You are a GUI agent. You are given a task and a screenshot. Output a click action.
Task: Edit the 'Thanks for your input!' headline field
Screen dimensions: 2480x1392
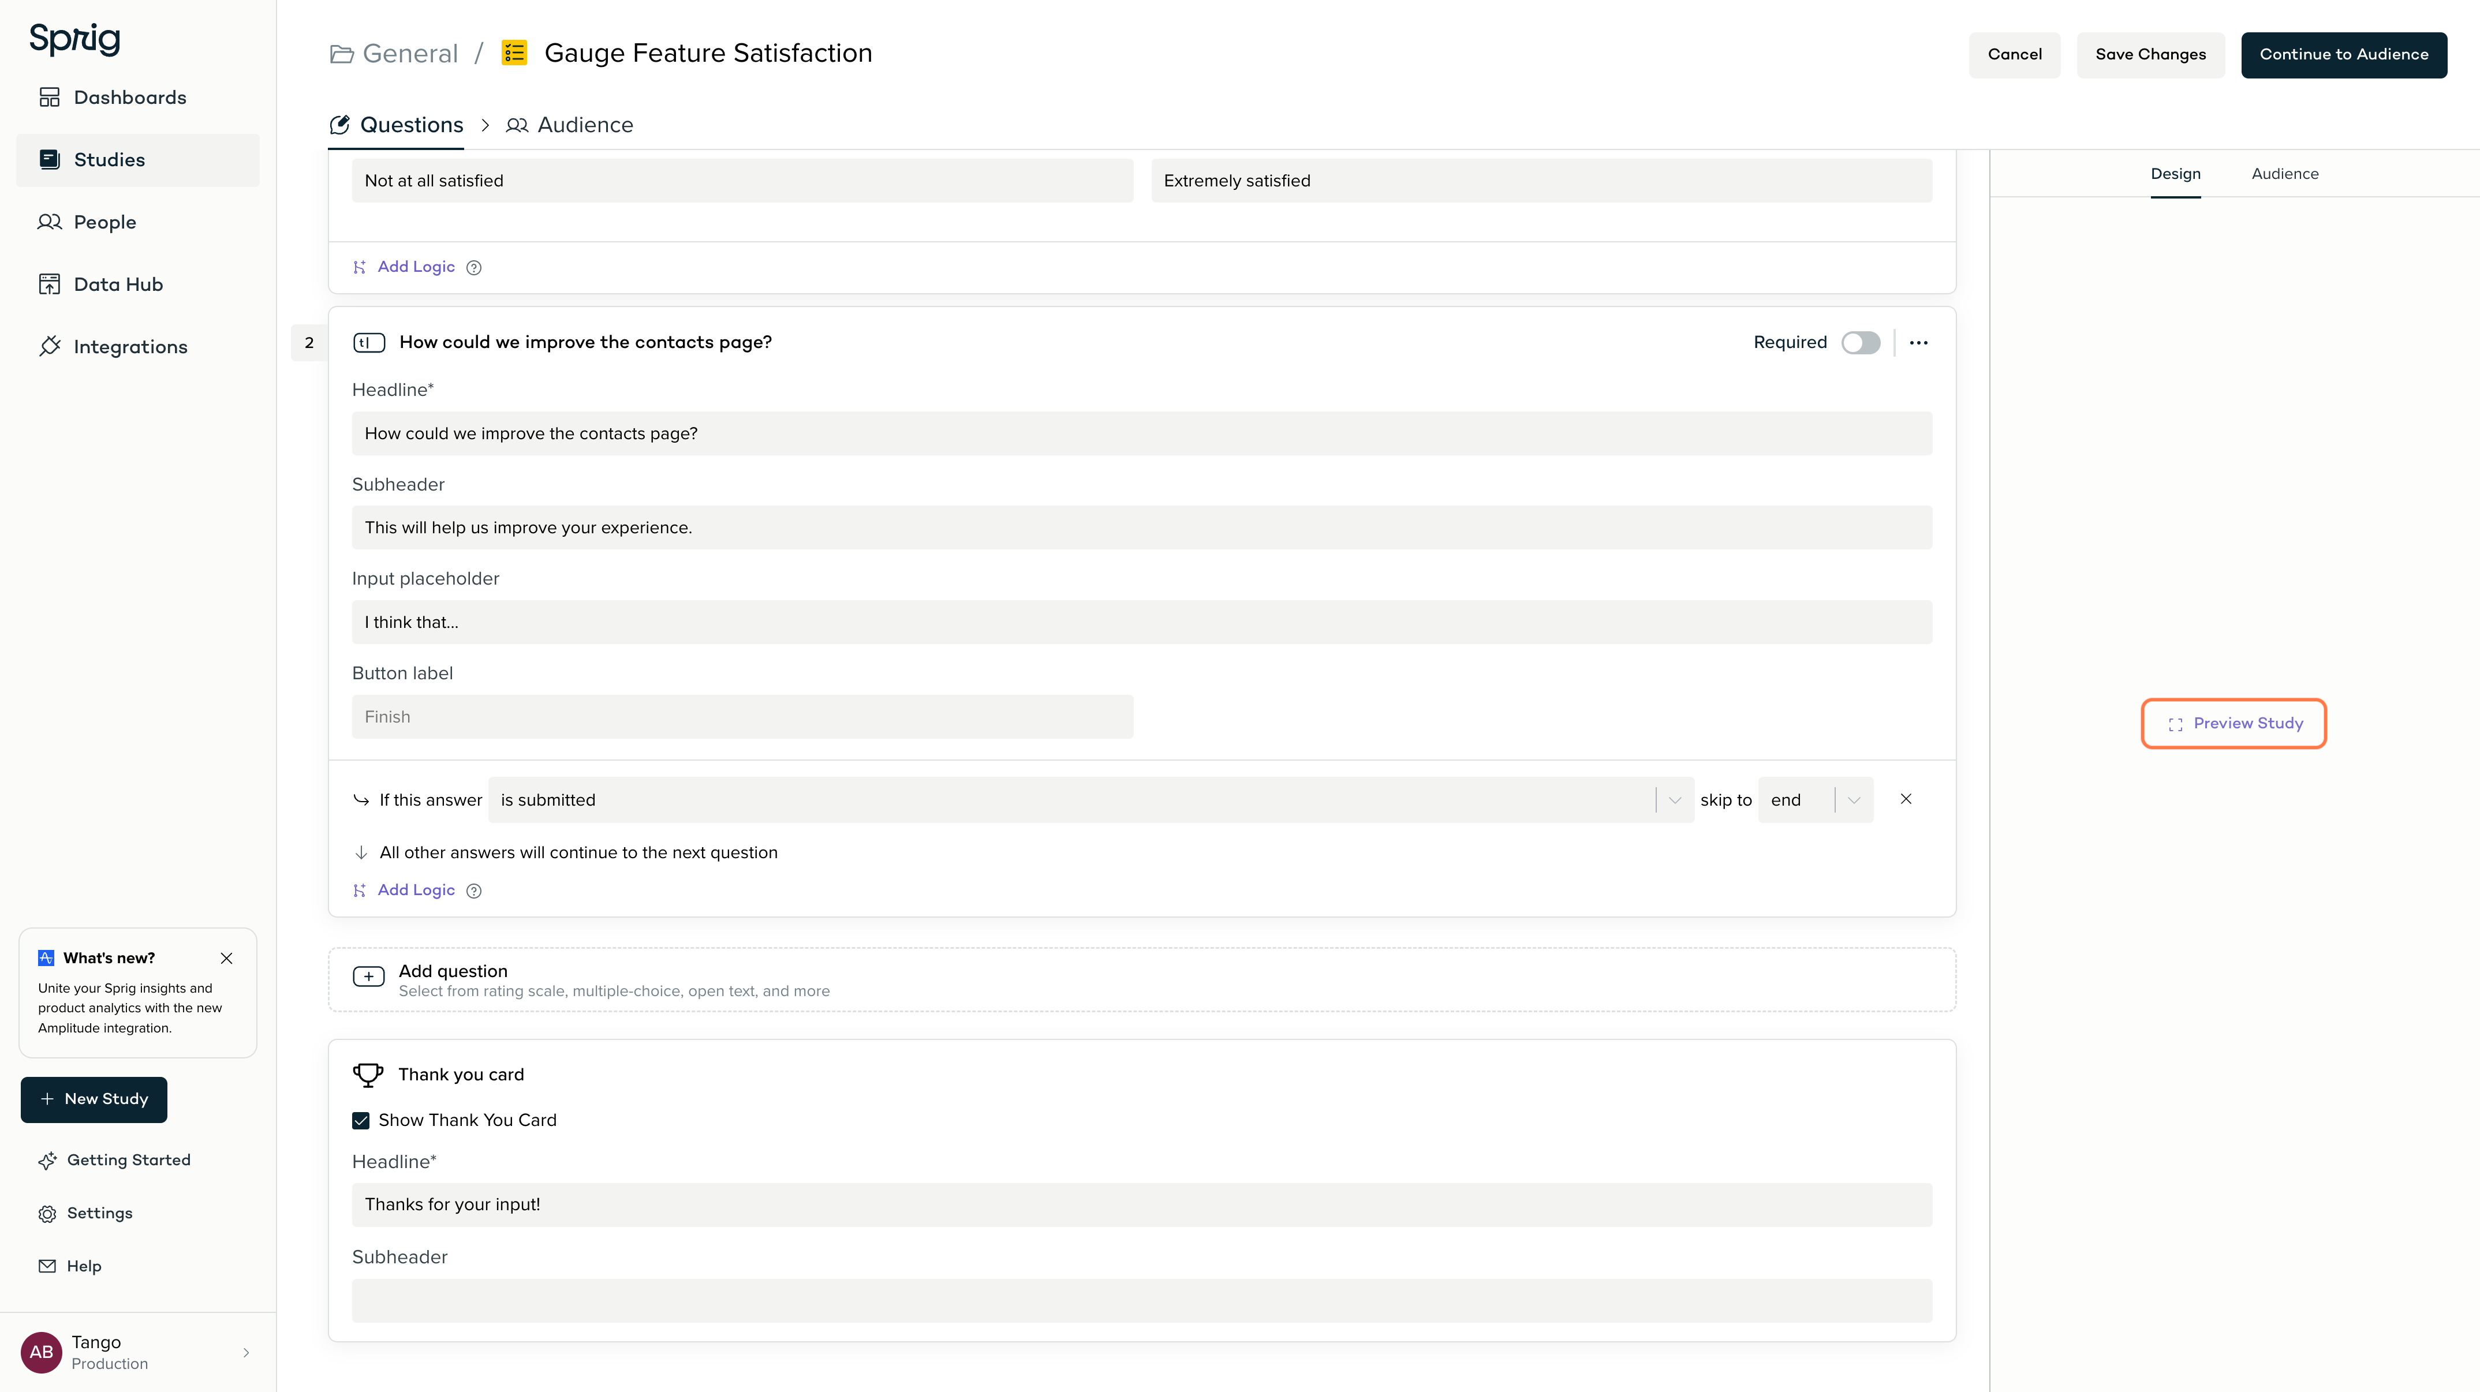(x=1141, y=1205)
